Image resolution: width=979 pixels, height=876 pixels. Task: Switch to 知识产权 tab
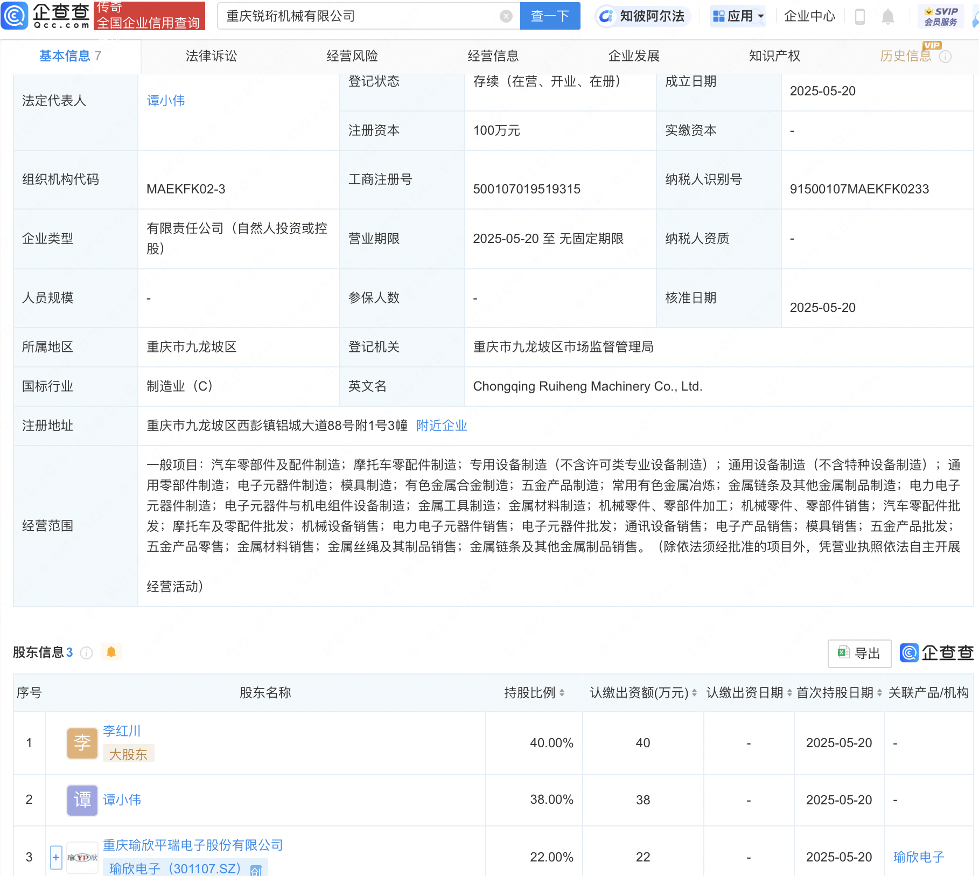point(774,56)
